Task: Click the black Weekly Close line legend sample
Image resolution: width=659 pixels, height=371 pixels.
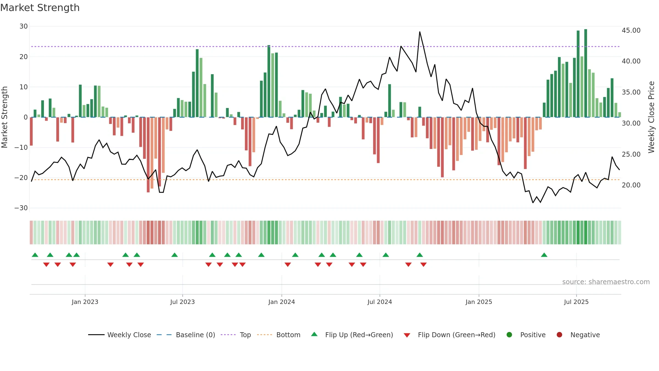Action: [x=96, y=335]
